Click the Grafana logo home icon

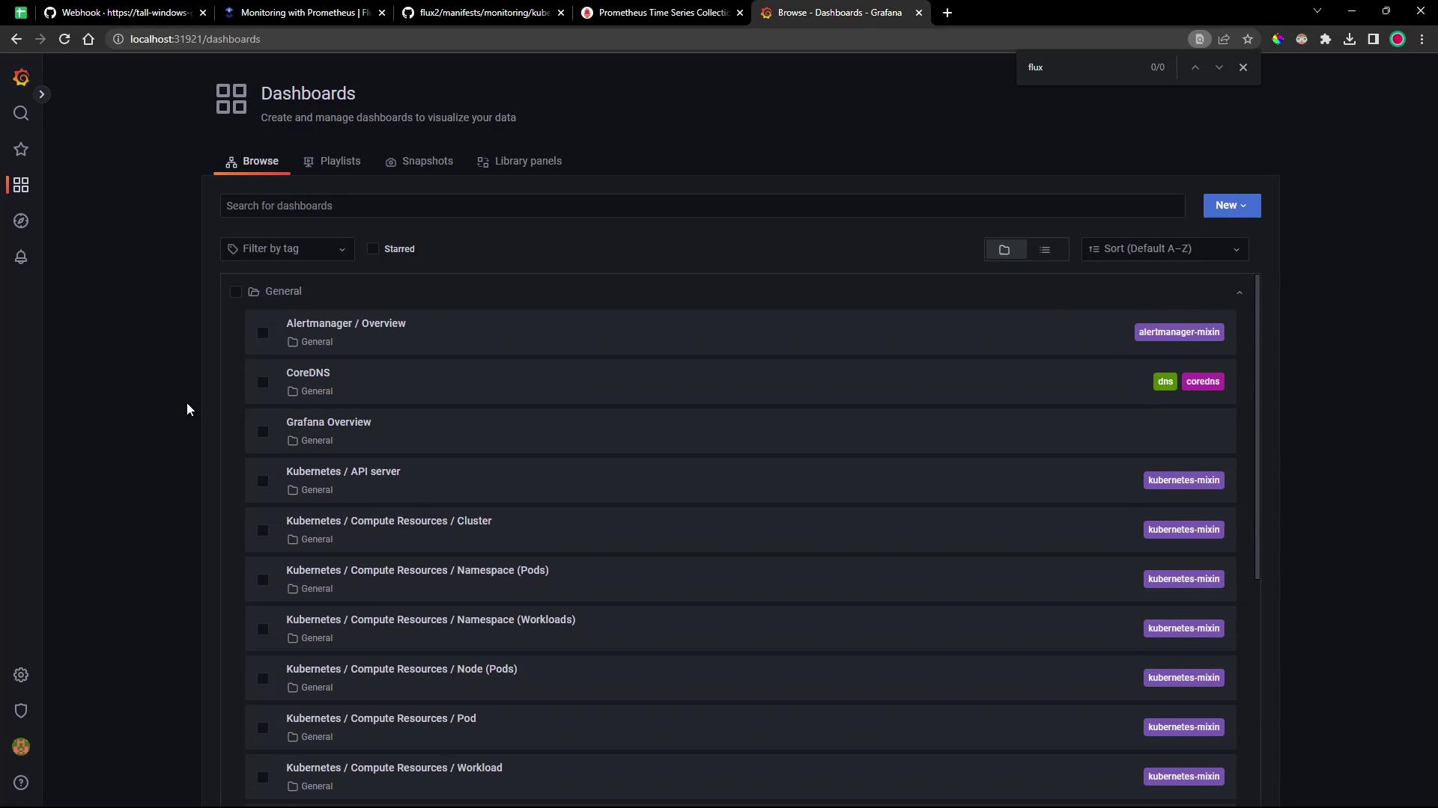click(x=21, y=78)
